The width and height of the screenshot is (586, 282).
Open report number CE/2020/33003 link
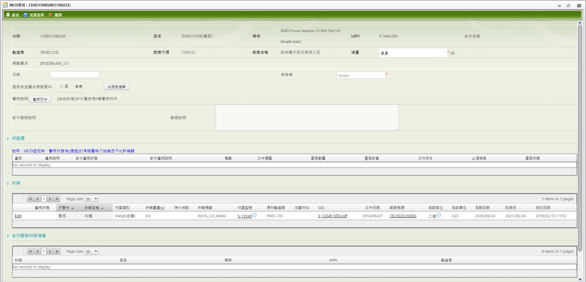click(403, 216)
